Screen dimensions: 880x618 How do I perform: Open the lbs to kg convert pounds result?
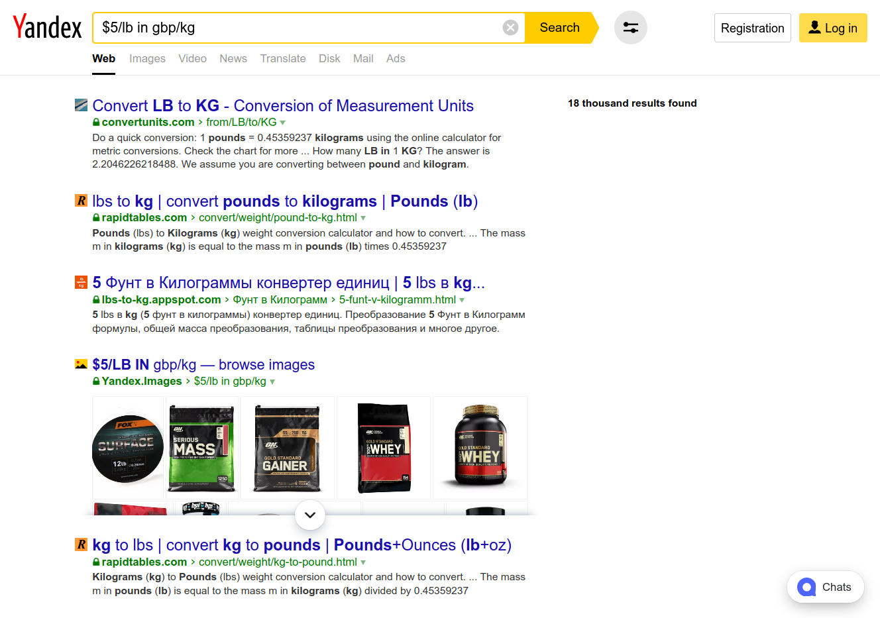[285, 201]
